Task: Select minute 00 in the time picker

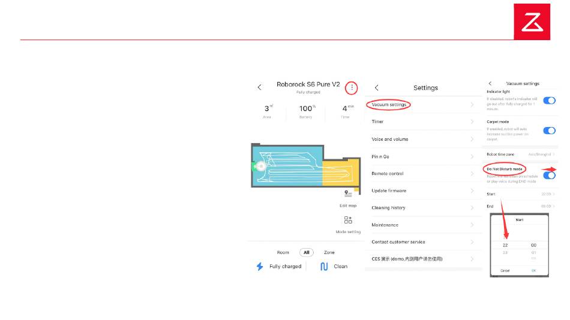Action: [533, 246]
